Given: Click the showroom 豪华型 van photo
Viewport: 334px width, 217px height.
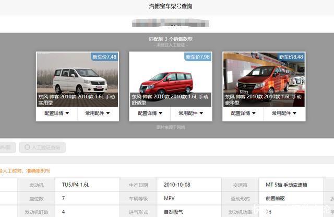Looking at the screenshot, I should [x=264, y=78].
